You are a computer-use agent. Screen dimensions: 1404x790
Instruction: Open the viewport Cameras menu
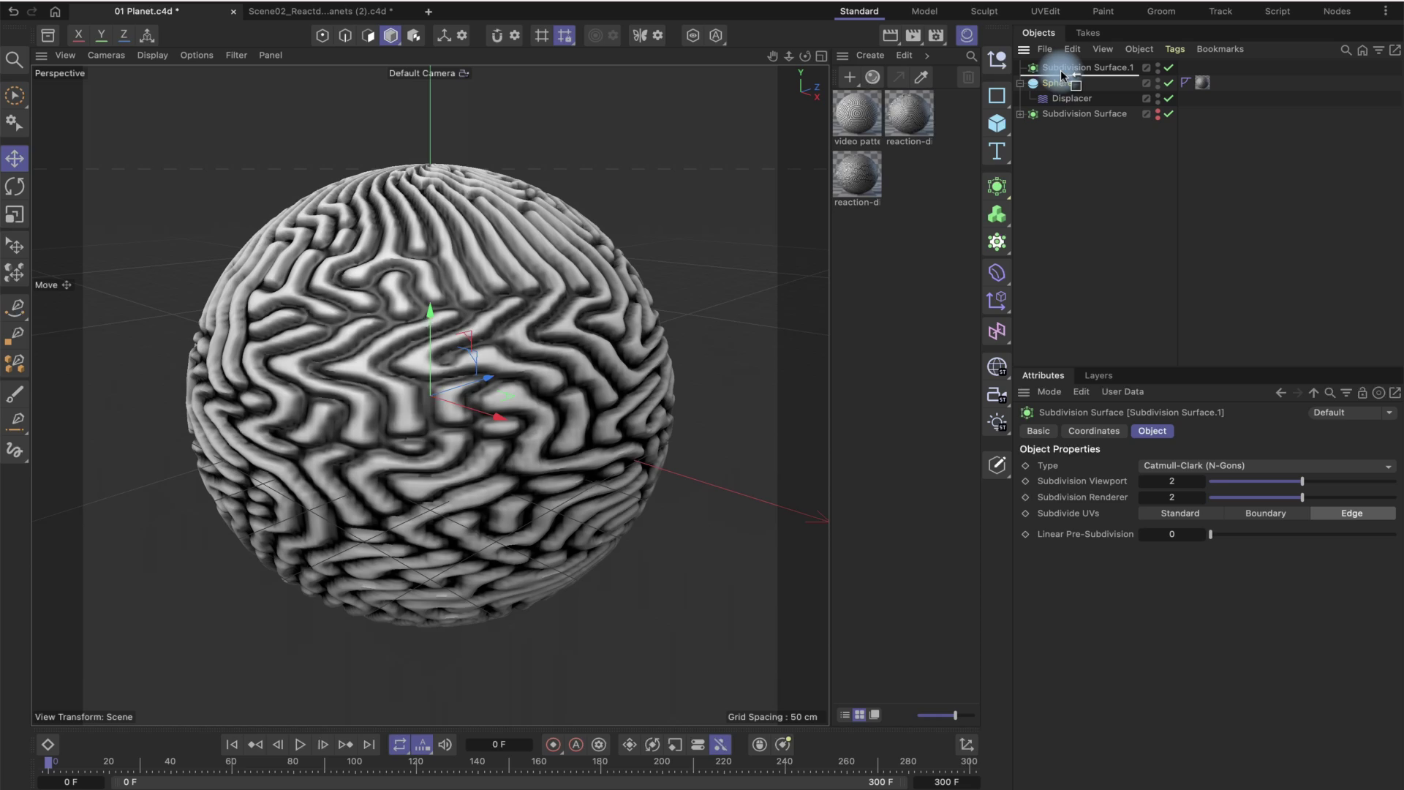click(x=106, y=56)
